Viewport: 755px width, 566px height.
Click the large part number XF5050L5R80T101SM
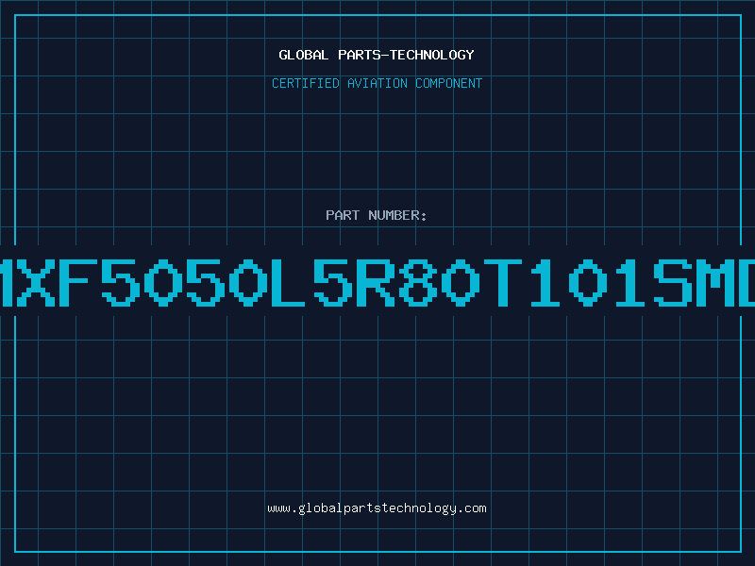[377, 282]
